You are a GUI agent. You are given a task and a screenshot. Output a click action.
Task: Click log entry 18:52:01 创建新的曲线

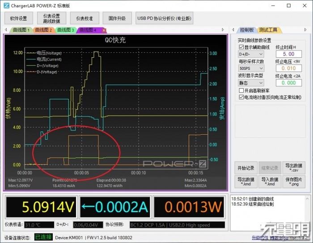(252, 199)
